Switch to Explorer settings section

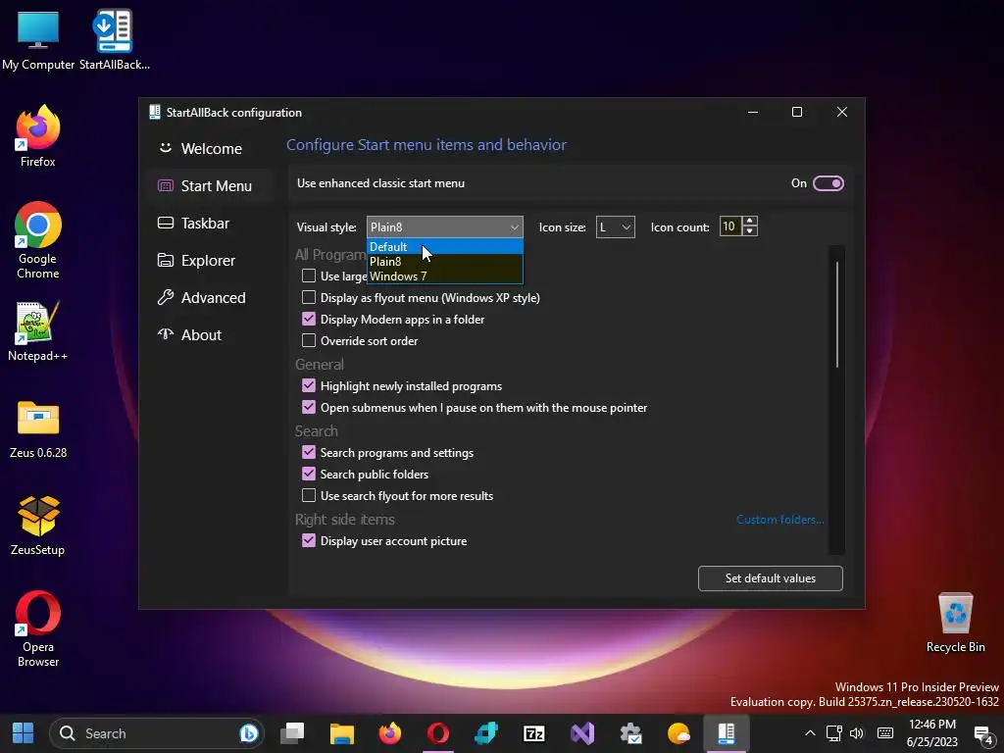click(x=211, y=261)
